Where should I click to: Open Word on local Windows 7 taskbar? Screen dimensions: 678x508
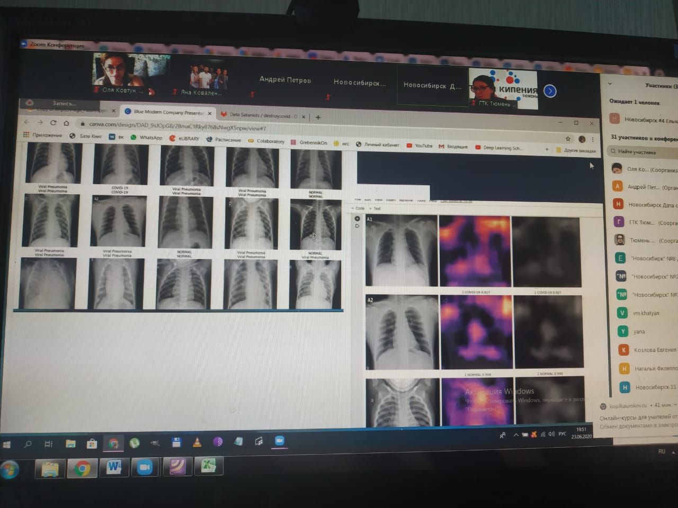pos(114,467)
